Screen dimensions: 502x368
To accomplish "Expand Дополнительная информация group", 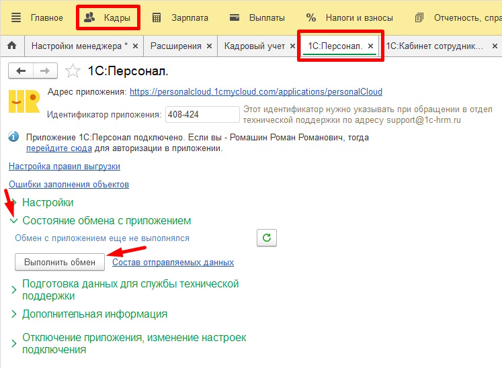I will tap(95, 314).
